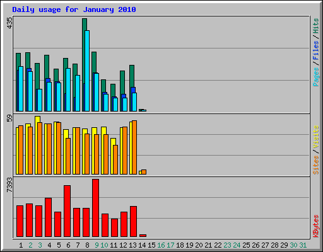Select day label '25'
Image resolution: width=323 pixels, height=252 pixels.
coord(246,245)
